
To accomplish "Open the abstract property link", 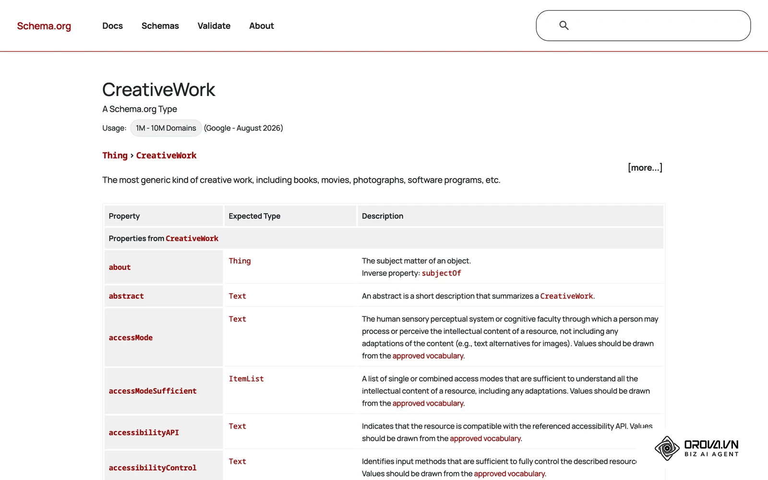I will click(126, 296).
